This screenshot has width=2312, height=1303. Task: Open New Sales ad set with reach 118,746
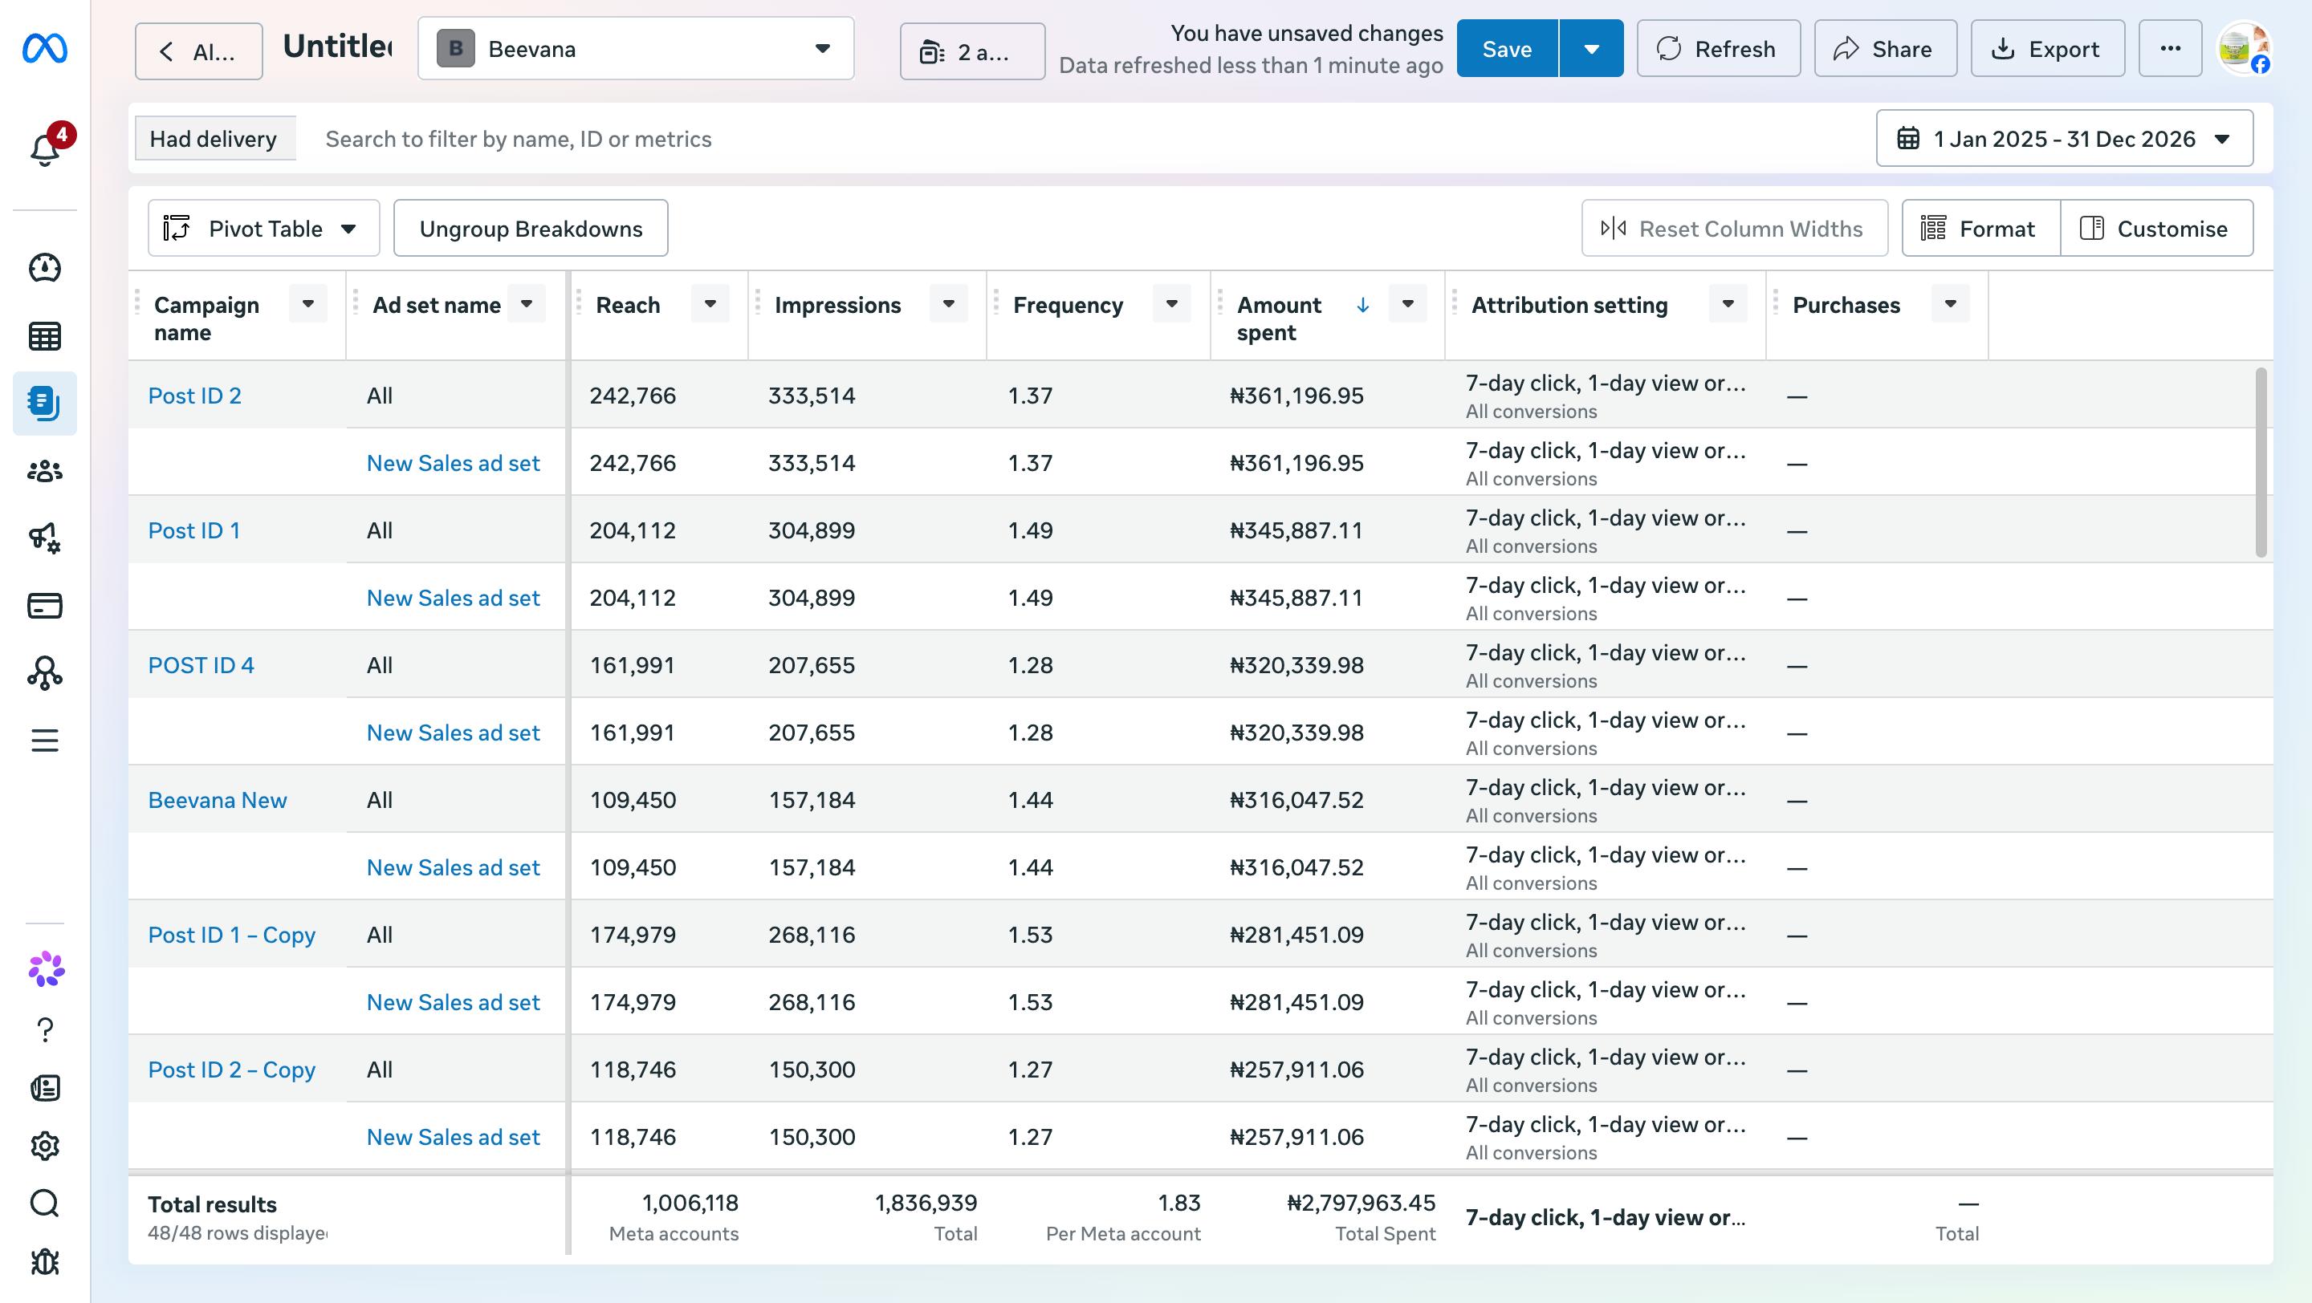click(454, 1136)
